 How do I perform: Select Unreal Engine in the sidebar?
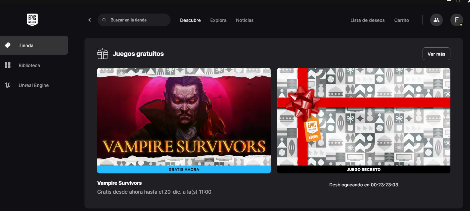(34, 85)
